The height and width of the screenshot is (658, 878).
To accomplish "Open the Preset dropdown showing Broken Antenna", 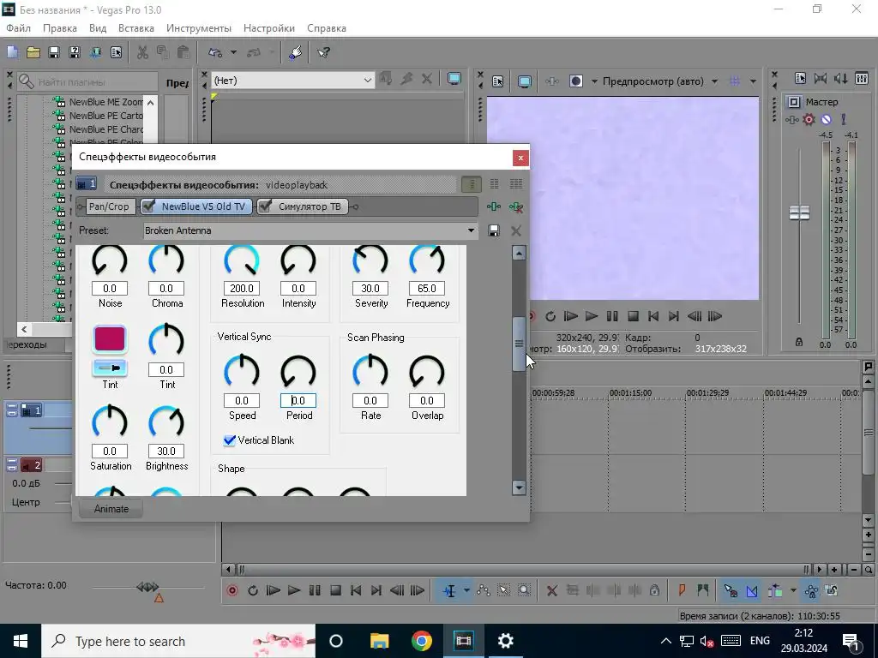I will coord(471,230).
